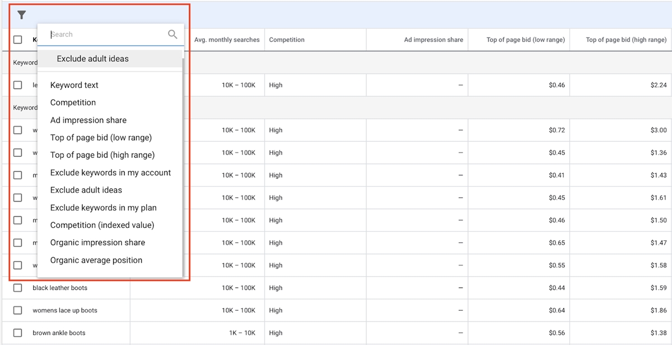Click the "$1.36" high-range bid value
672x345 pixels.
coord(659,152)
